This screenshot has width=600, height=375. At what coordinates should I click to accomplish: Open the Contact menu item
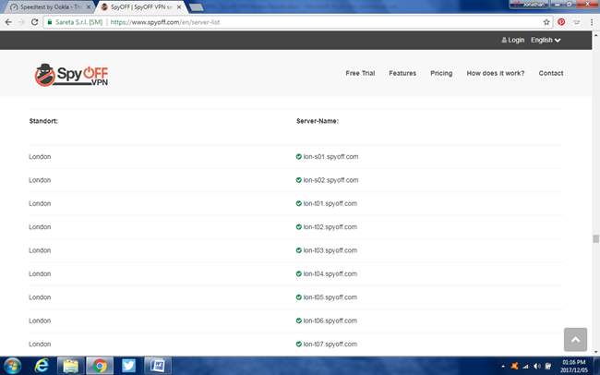coord(551,73)
